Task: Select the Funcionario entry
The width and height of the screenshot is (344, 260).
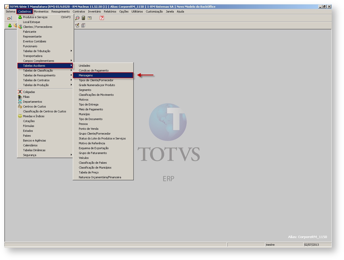Action: pyautogui.click(x=45, y=46)
